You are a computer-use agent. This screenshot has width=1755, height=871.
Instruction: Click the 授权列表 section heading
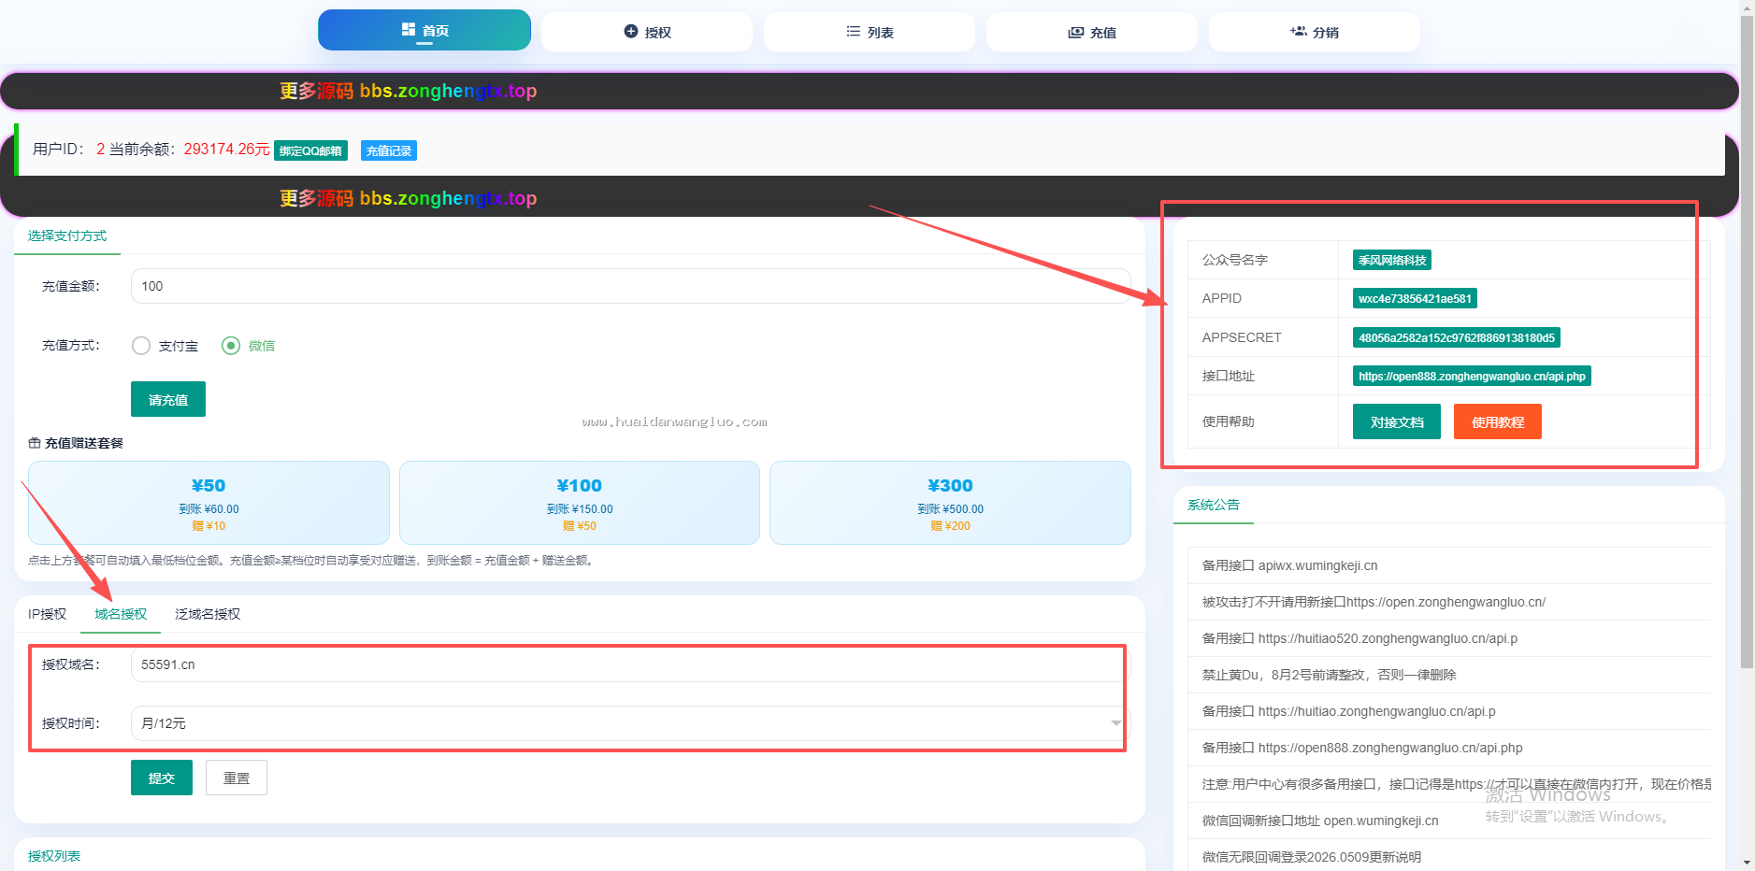pos(54,856)
